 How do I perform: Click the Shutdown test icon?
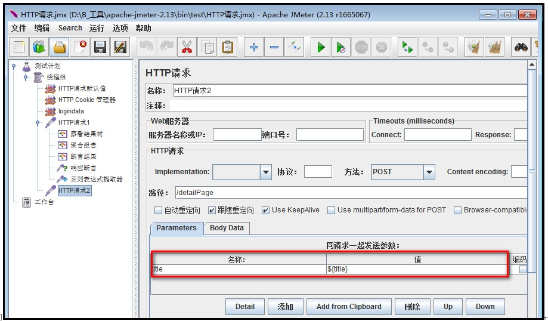coord(382,47)
